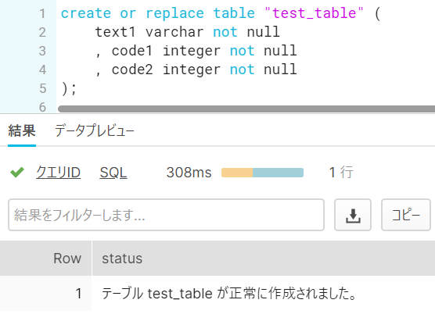Click the コピー copy button
The width and height of the screenshot is (435, 314).
pyautogui.click(x=406, y=215)
